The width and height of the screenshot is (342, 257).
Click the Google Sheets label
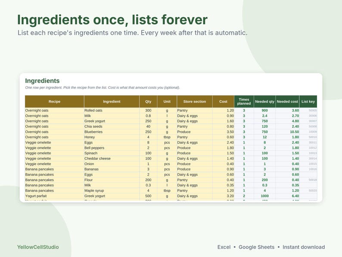point(257,247)
